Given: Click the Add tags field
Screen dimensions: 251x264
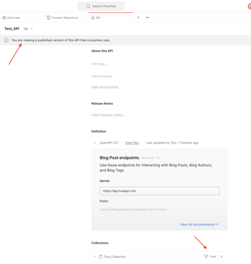Looking at the screenshot, I should click(99, 64).
